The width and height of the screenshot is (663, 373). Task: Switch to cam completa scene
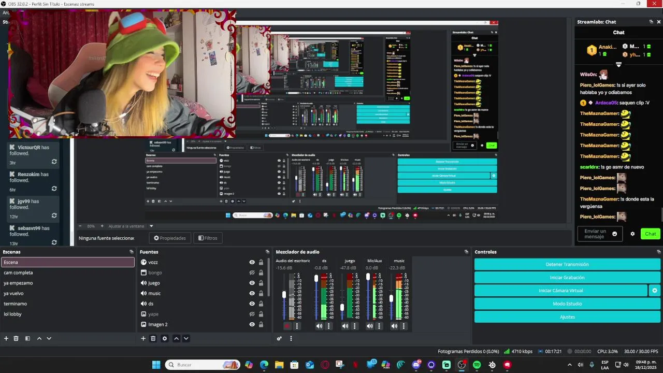(x=67, y=272)
